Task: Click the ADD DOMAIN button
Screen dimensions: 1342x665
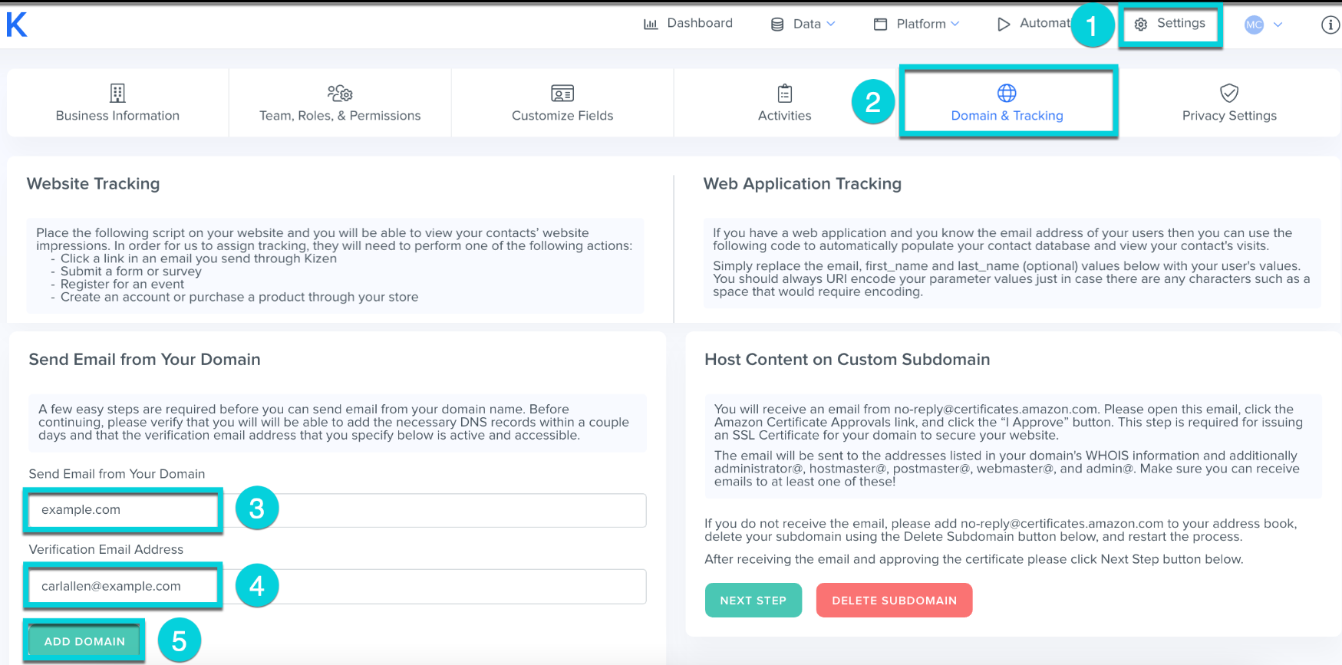Action: point(84,641)
